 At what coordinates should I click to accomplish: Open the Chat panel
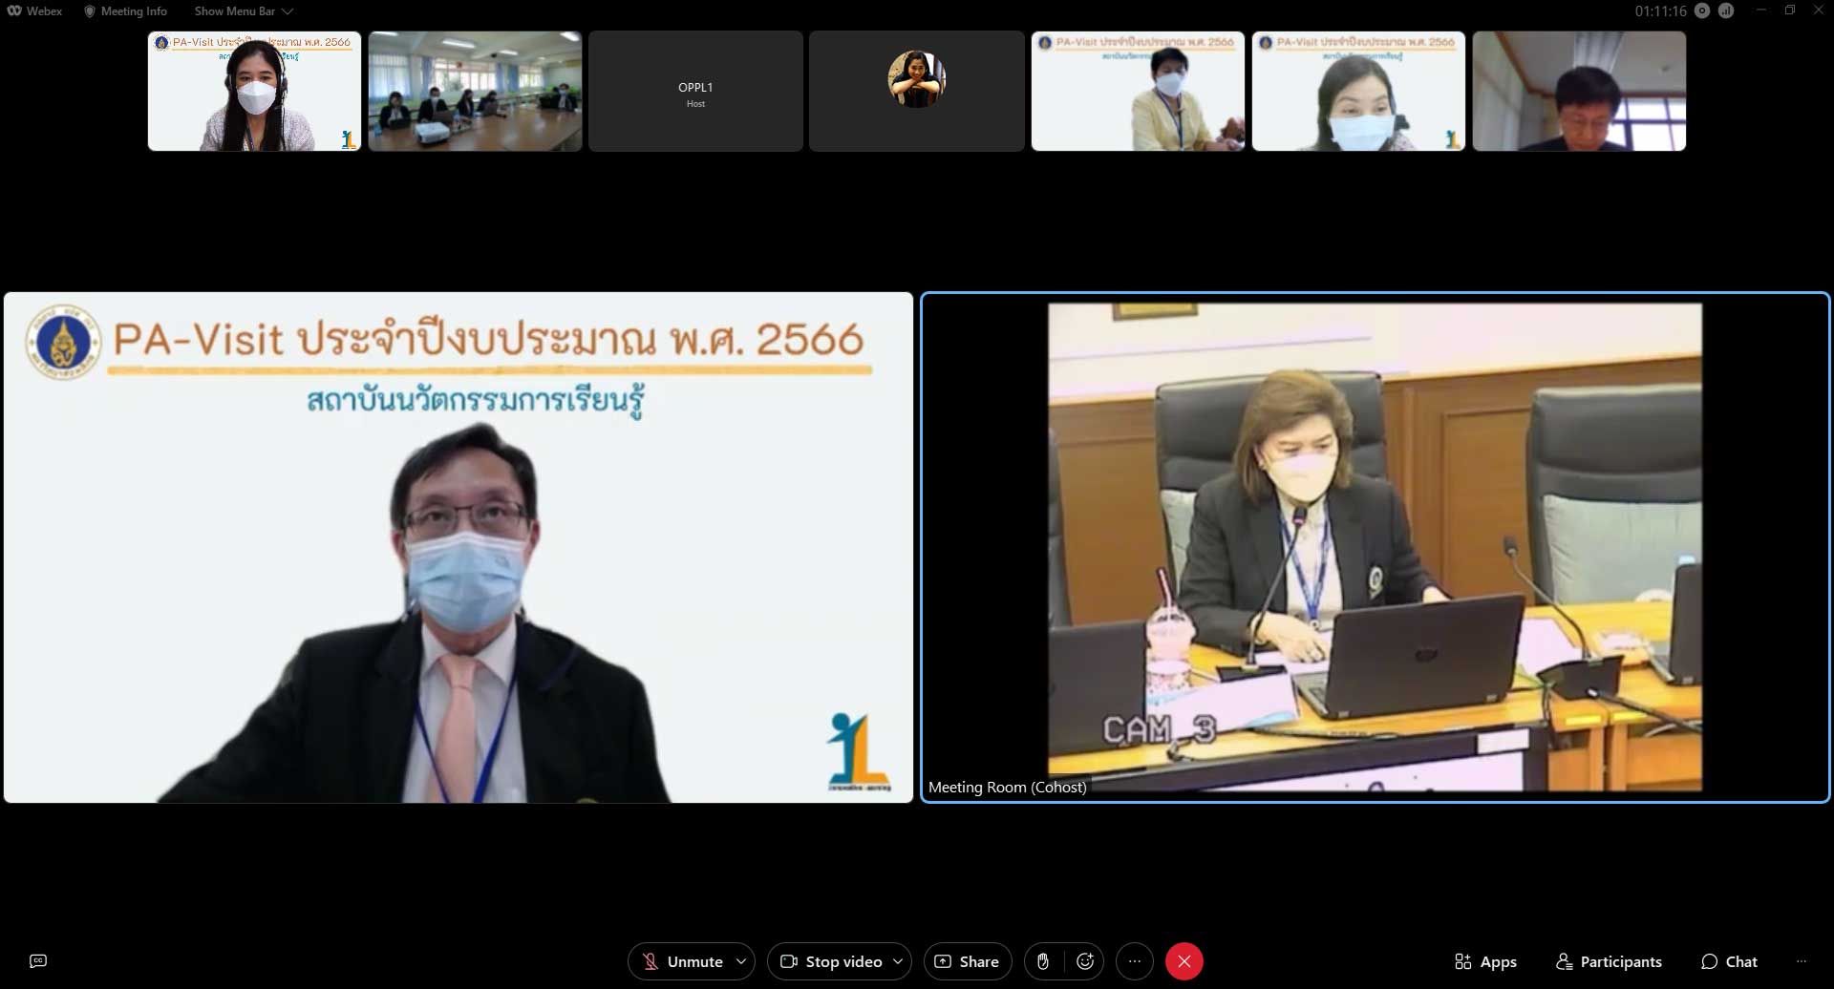(x=1729, y=961)
